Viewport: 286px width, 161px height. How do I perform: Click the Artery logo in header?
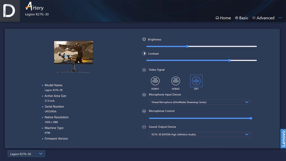click(34, 6)
